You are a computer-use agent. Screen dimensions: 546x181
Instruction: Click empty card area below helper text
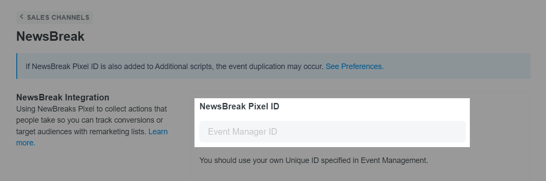coord(359,174)
